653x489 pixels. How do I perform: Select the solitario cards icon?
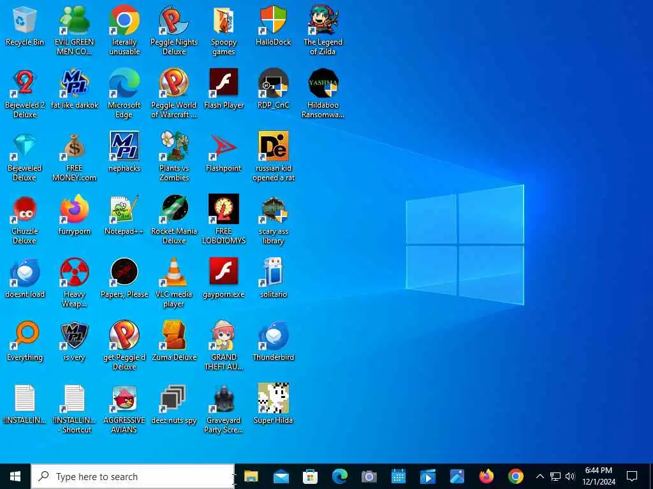click(x=273, y=273)
